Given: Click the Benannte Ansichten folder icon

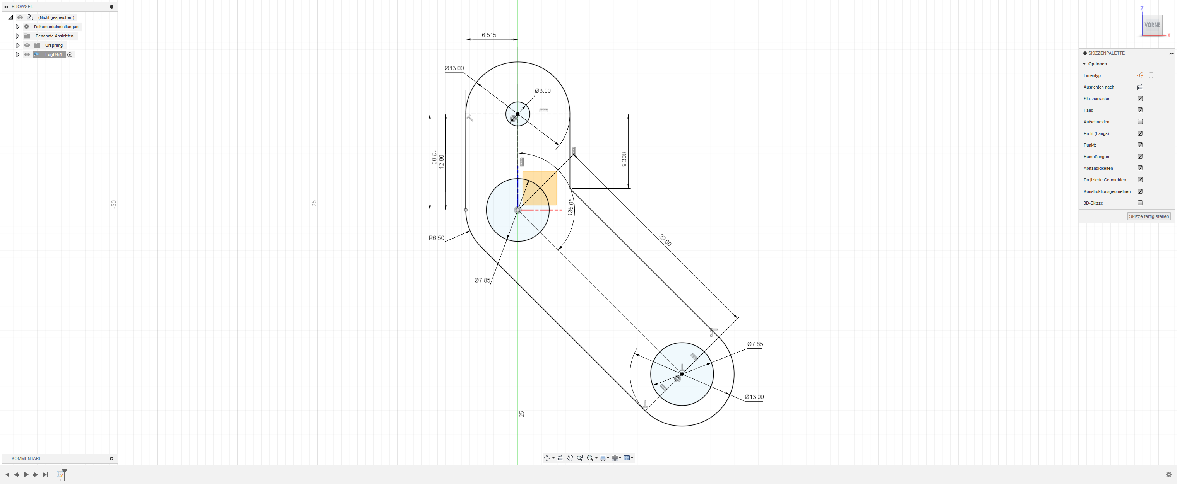Looking at the screenshot, I should [27, 36].
